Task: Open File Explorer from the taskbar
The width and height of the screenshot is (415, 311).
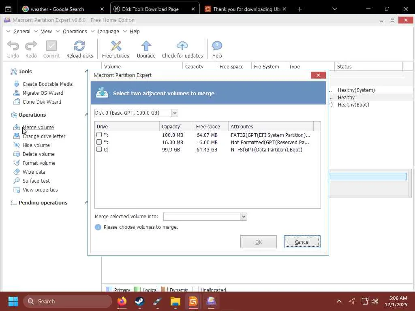Action: coord(175,301)
